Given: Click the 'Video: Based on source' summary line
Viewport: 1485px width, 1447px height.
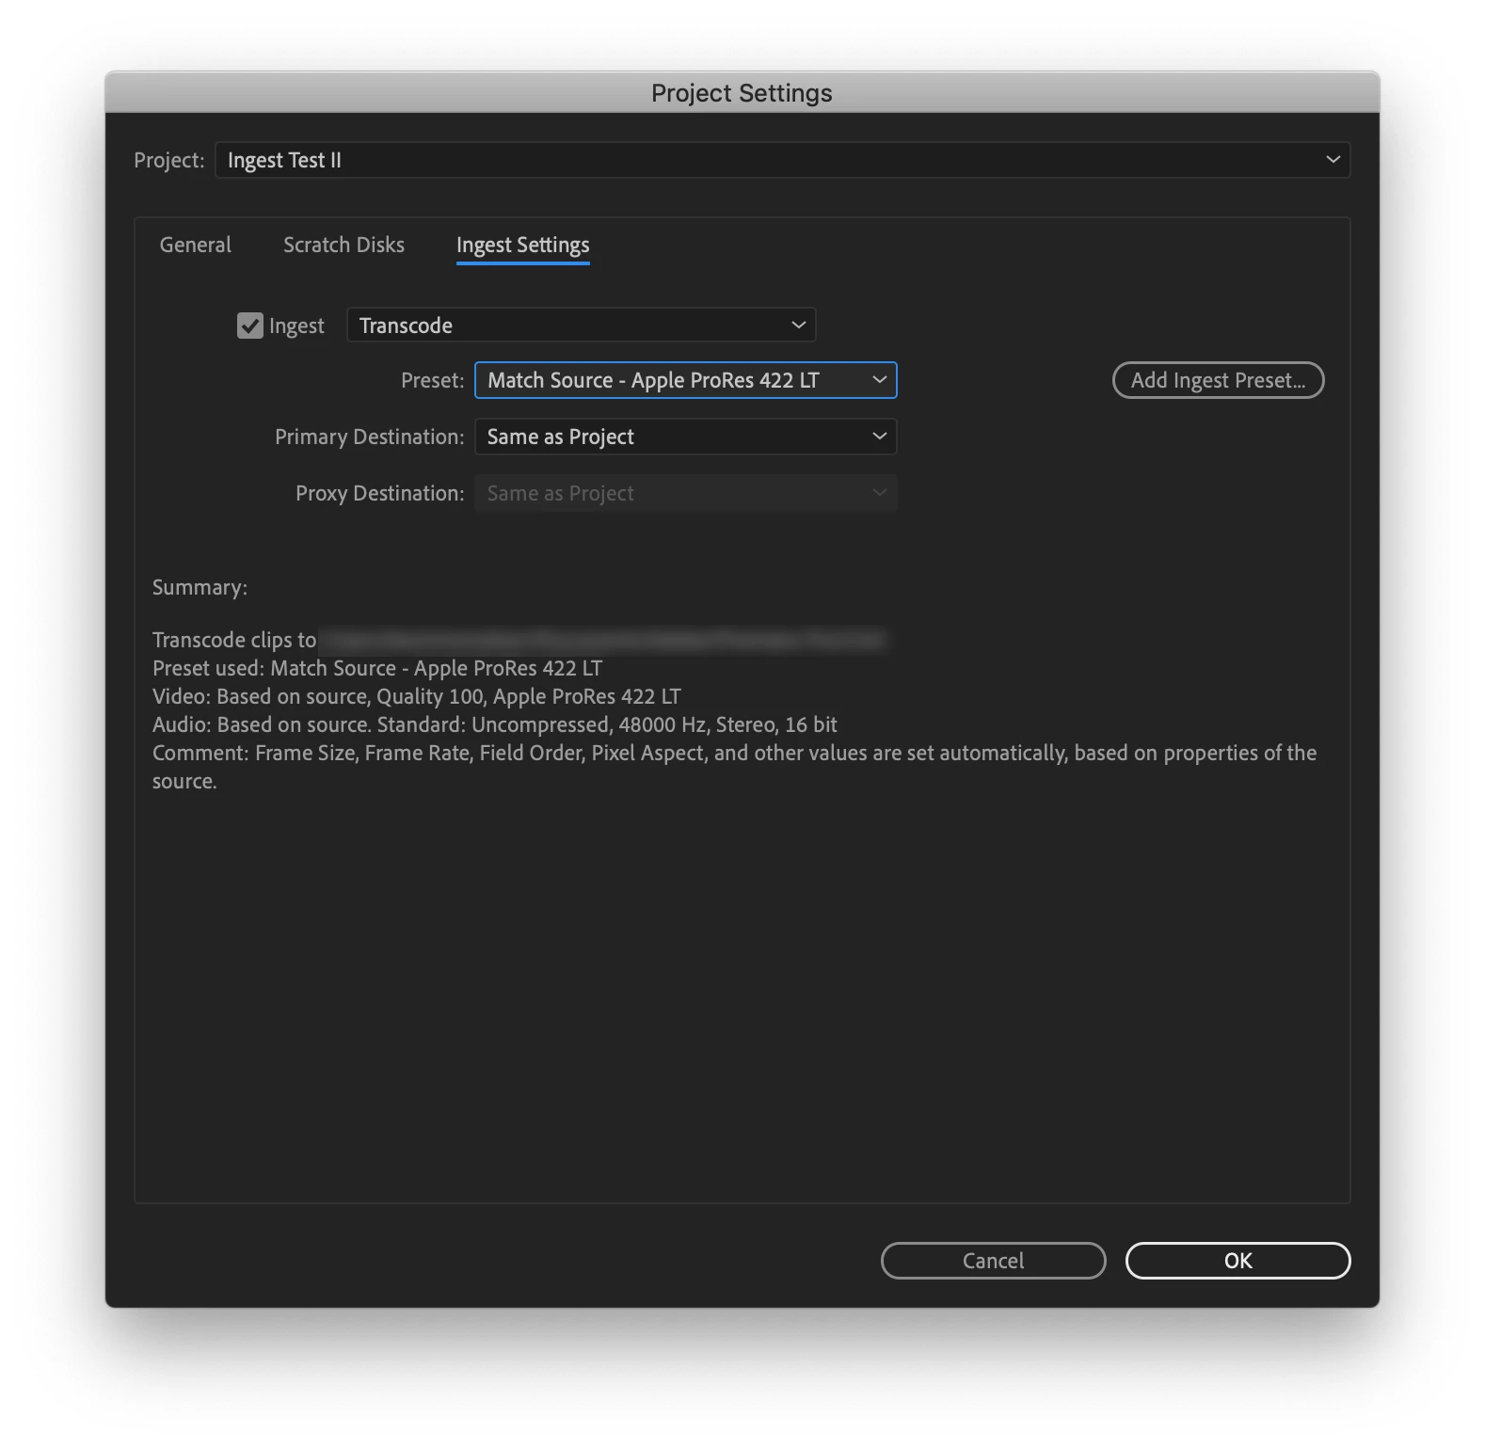Looking at the screenshot, I should [416, 696].
